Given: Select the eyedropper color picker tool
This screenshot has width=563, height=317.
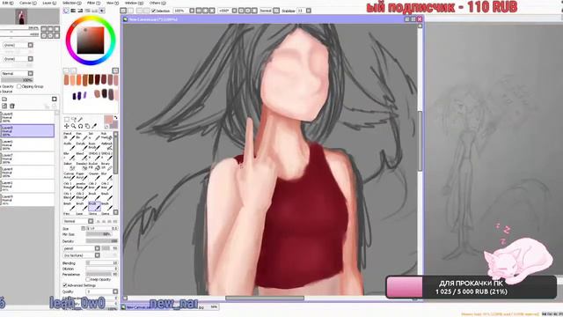Looking at the screenshot, I should pos(94,126).
